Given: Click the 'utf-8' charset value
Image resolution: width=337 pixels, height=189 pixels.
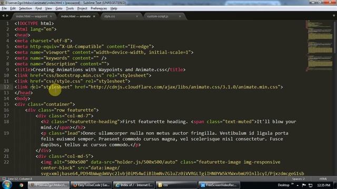Looking at the screenshot, I should tap(61, 41).
